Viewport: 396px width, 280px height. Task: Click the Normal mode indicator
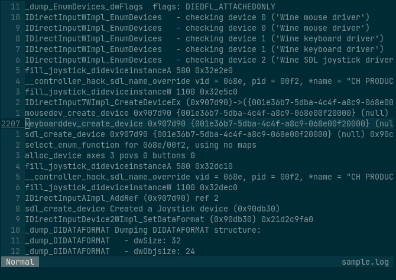[x=20, y=262]
